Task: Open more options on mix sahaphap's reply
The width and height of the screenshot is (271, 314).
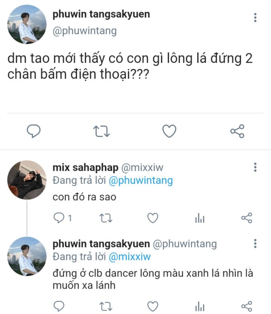Action: [x=255, y=167]
